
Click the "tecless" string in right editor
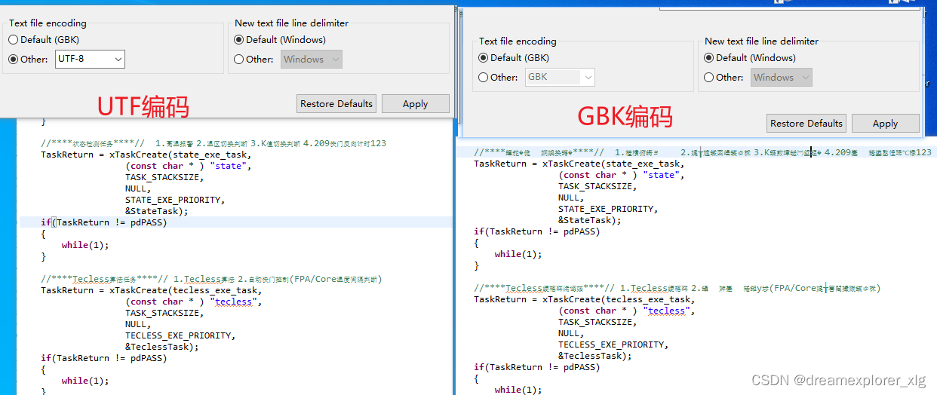[x=666, y=311]
